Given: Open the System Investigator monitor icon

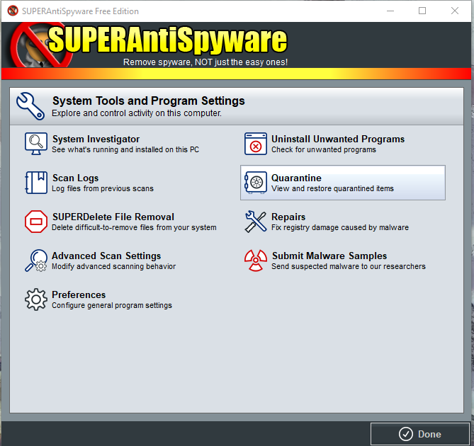Looking at the screenshot, I should [x=36, y=144].
